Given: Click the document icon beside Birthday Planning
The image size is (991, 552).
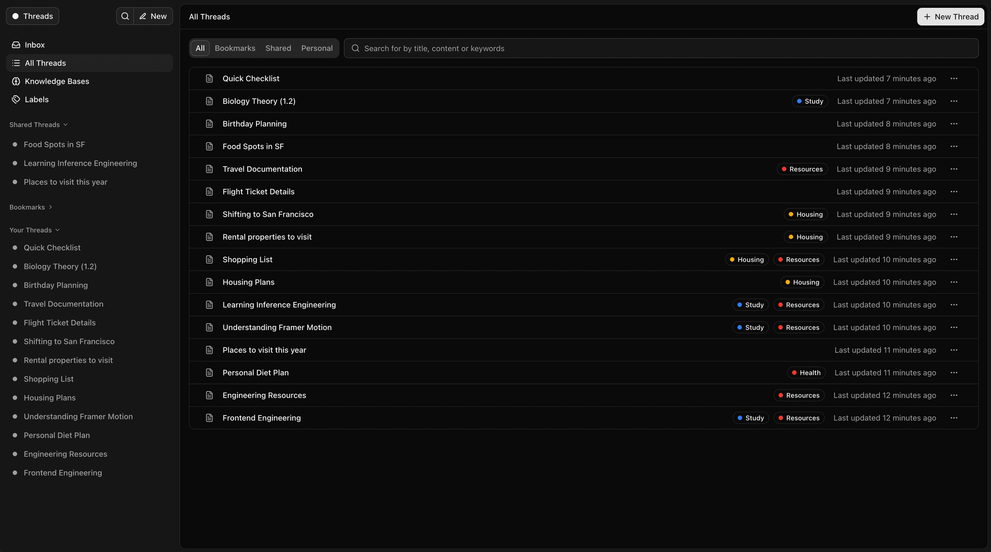Looking at the screenshot, I should tap(210, 124).
